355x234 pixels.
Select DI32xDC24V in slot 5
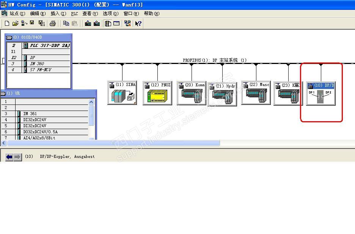(x=45, y=126)
